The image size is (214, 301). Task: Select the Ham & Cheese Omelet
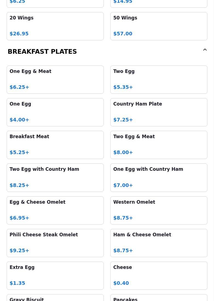pyautogui.click(x=159, y=243)
